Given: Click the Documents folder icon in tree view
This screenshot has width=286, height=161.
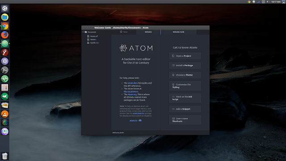Looking at the screenshot, I should tap(86, 32).
